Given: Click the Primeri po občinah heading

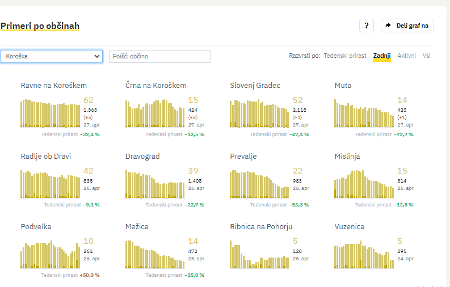Looking at the screenshot, I should pos(40,26).
